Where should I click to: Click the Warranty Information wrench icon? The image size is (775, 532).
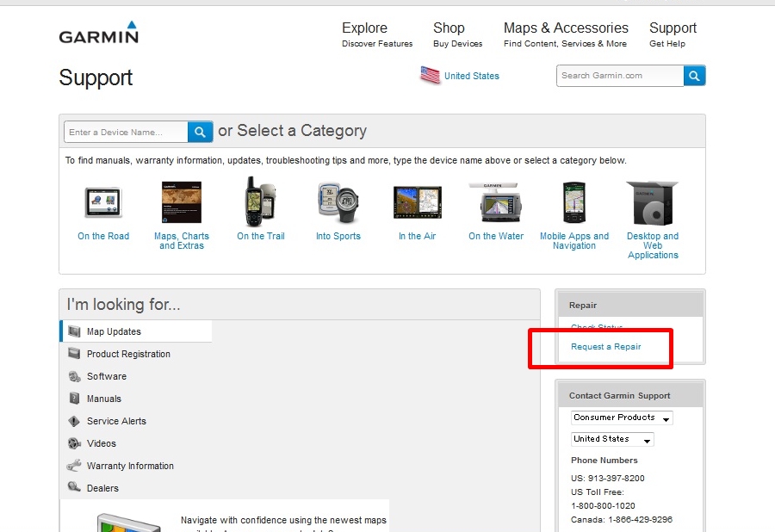pos(74,466)
